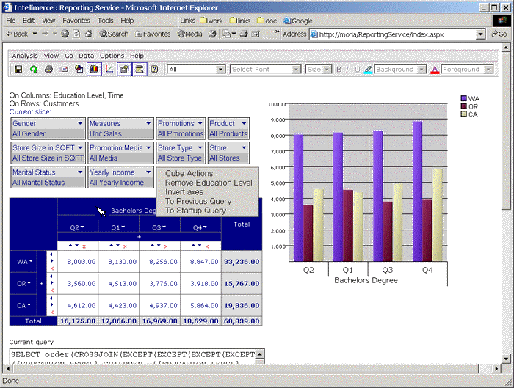
Task: Toggle the query display button in the report toolbar
Action: point(140,69)
